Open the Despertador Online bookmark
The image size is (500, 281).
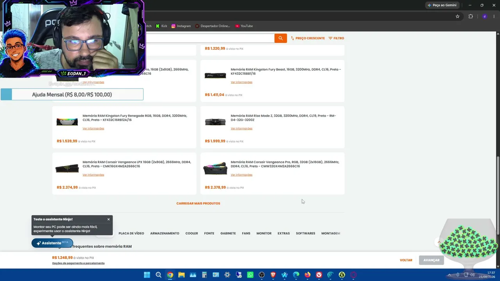pyautogui.click(x=212, y=26)
